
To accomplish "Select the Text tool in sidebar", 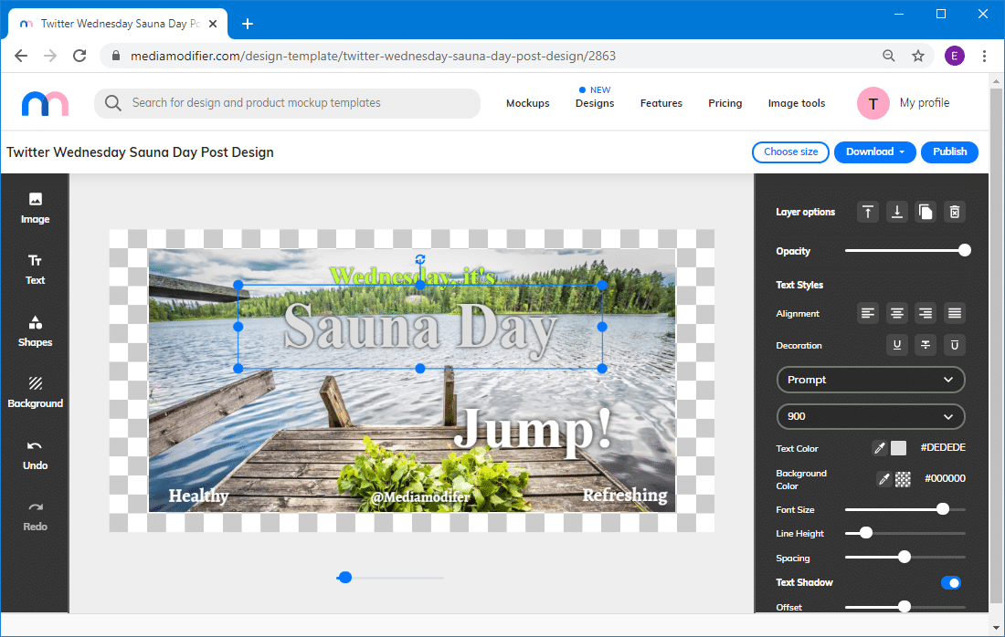I will 36,269.
